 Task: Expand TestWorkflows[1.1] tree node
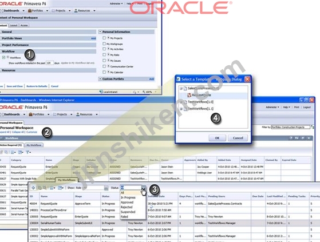coord(181,109)
